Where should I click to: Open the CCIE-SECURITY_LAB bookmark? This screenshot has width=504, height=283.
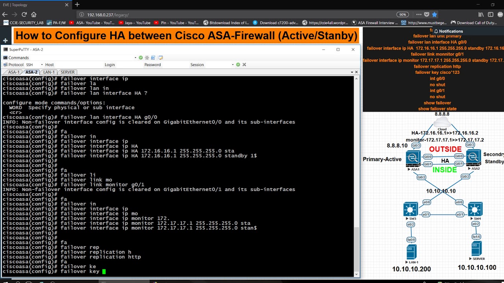pos(24,23)
